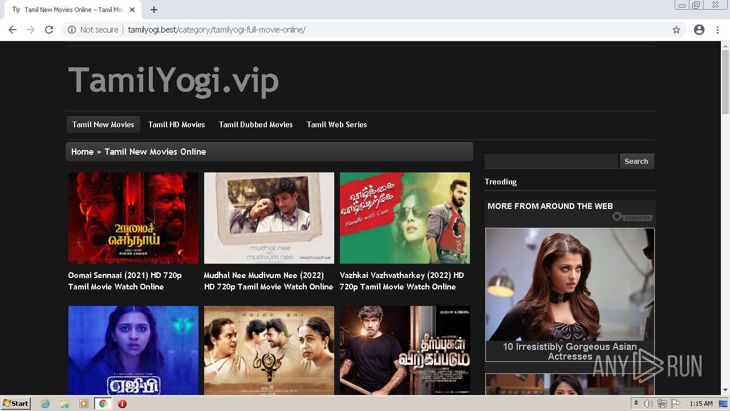Launch Internet Explorer from the taskbar
Image resolution: width=730 pixels, height=411 pixels.
point(46,404)
